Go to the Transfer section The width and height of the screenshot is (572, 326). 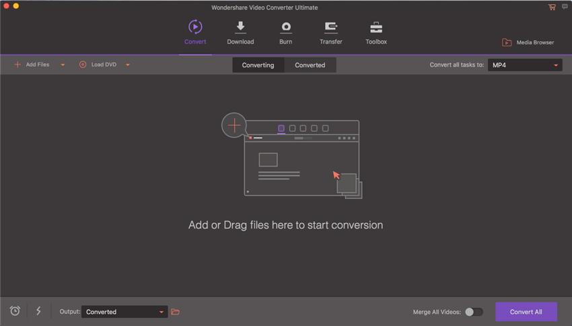click(x=331, y=32)
